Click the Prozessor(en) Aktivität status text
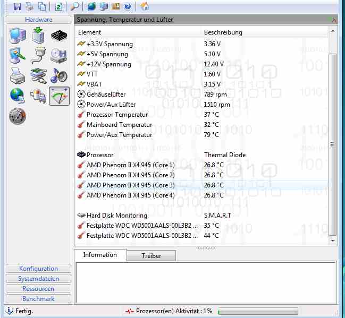This screenshot has width=345, height=318. (174, 311)
